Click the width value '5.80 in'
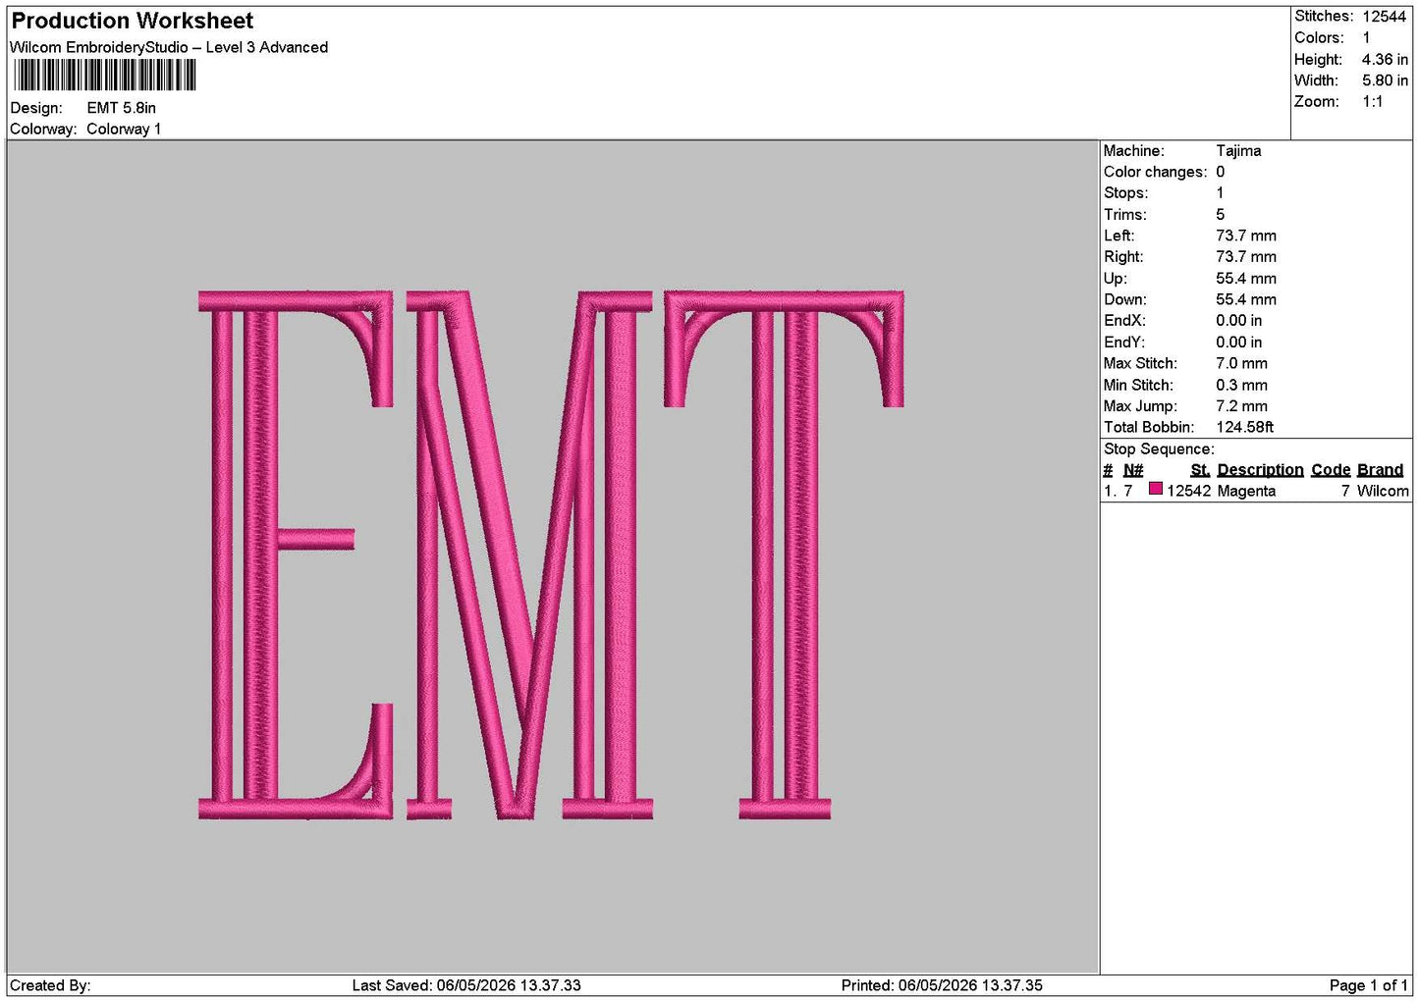The width and height of the screenshot is (1419, 1002). point(1385,80)
